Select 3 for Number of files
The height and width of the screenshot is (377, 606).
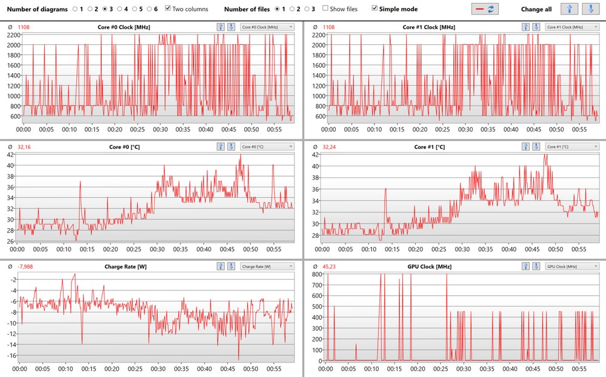307,9
